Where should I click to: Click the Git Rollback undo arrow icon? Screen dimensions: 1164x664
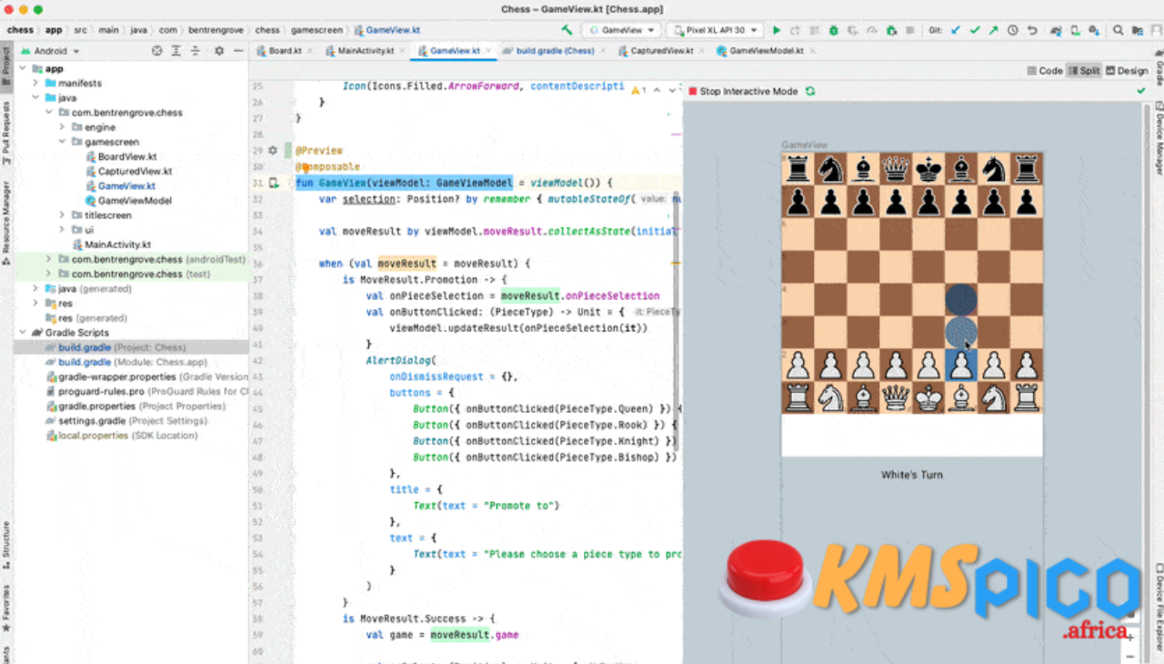[1032, 30]
